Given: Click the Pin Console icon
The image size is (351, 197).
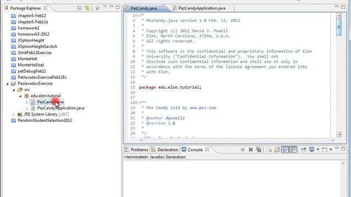Looking at the screenshot, I should [x=303, y=149].
